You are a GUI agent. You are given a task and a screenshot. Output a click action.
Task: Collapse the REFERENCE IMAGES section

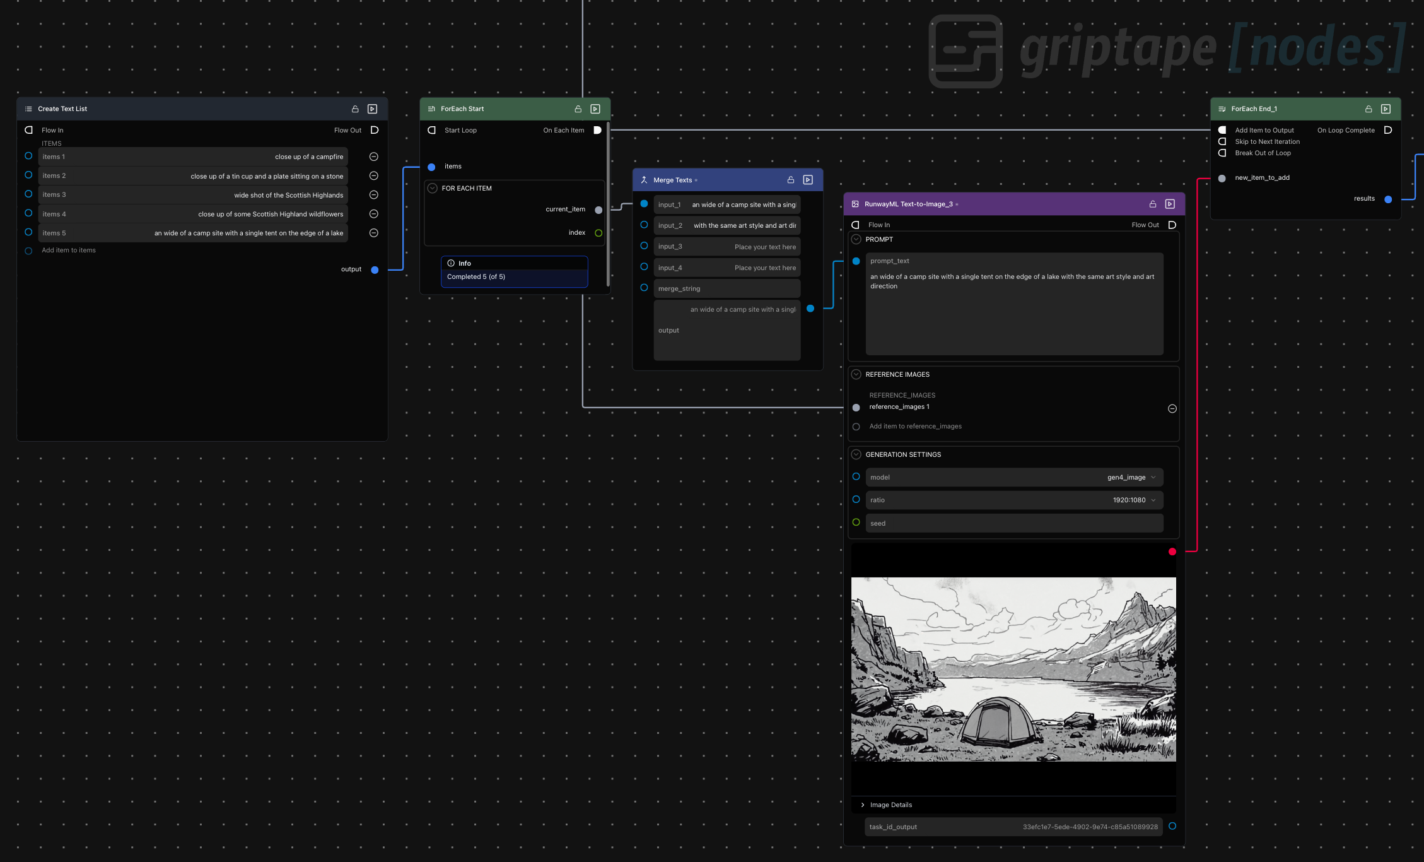pyautogui.click(x=856, y=374)
